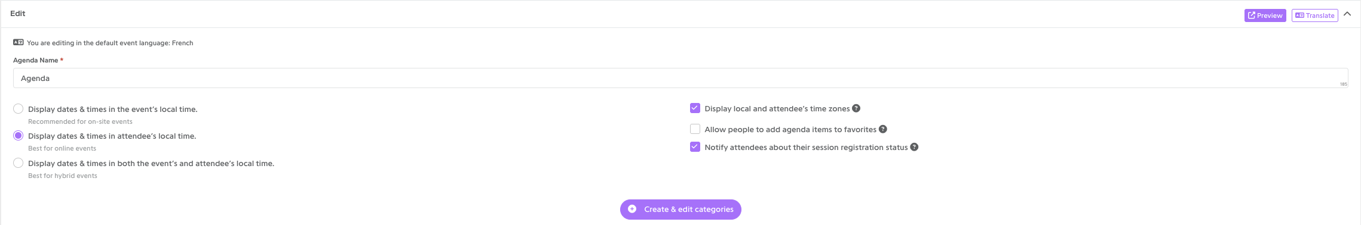
Task: Click Create & edit categories button
Action: click(x=680, y=210)
